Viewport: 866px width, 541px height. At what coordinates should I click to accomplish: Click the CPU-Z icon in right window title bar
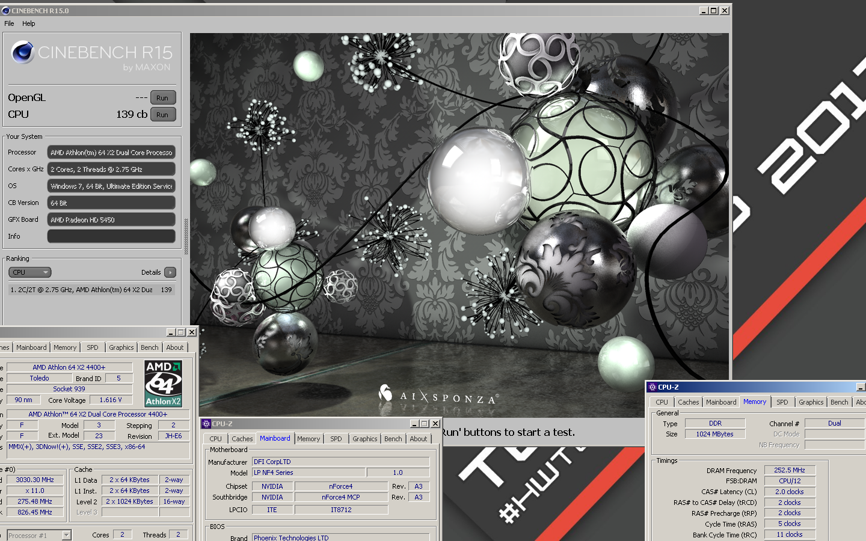tap(653, 387)
